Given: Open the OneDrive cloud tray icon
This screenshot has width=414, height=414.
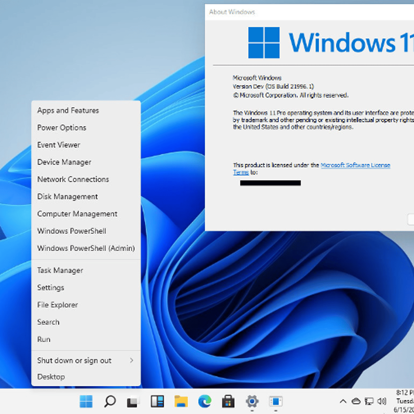Looking at the screenshot, I should tap(356, 401).
